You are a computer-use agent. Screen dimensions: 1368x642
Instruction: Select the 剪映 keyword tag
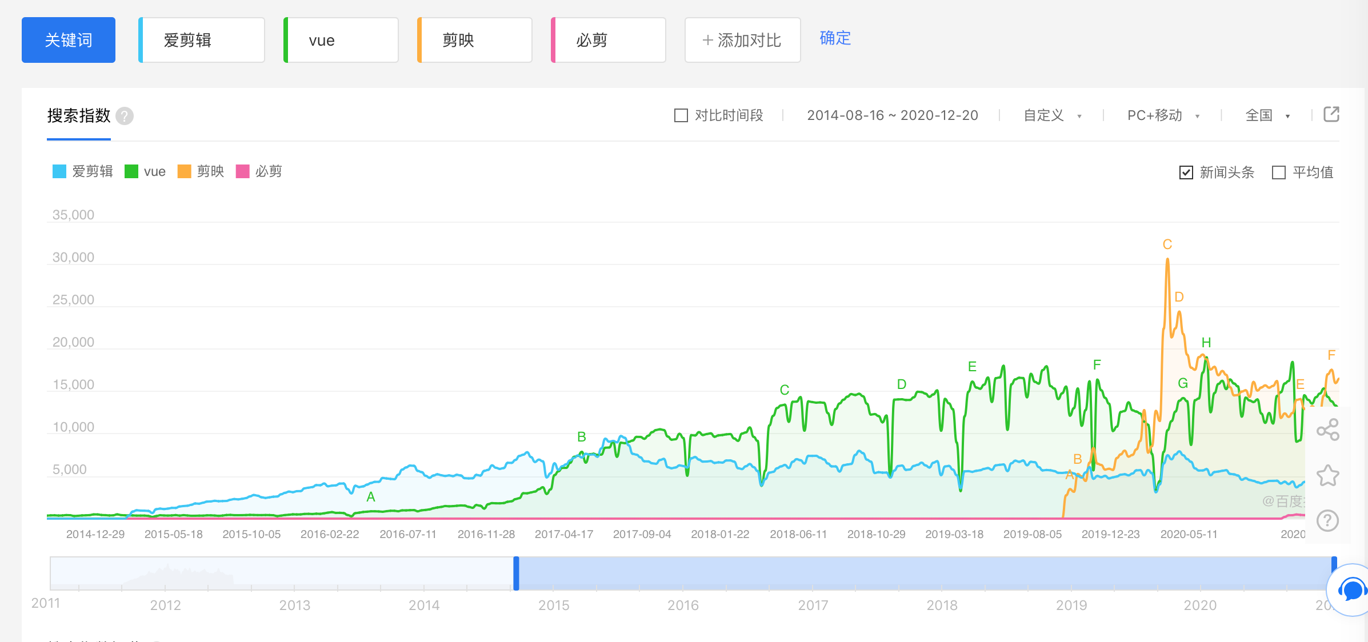tap(474, 40)
